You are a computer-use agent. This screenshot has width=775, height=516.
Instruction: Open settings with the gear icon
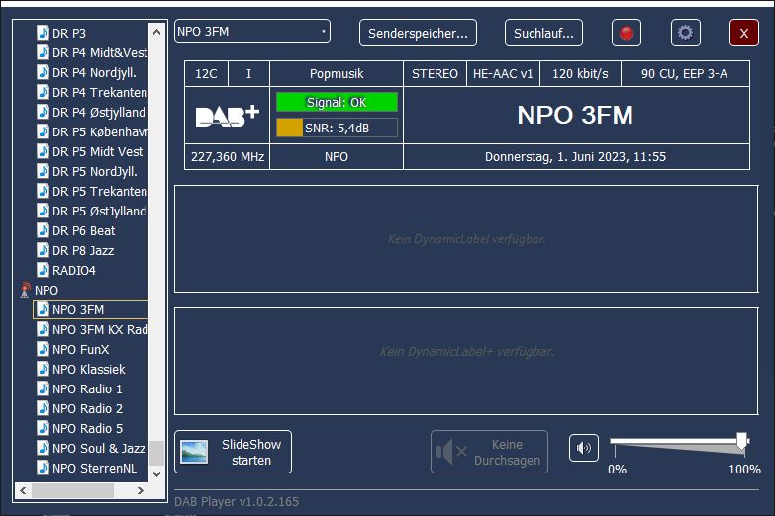click(685, 33)
